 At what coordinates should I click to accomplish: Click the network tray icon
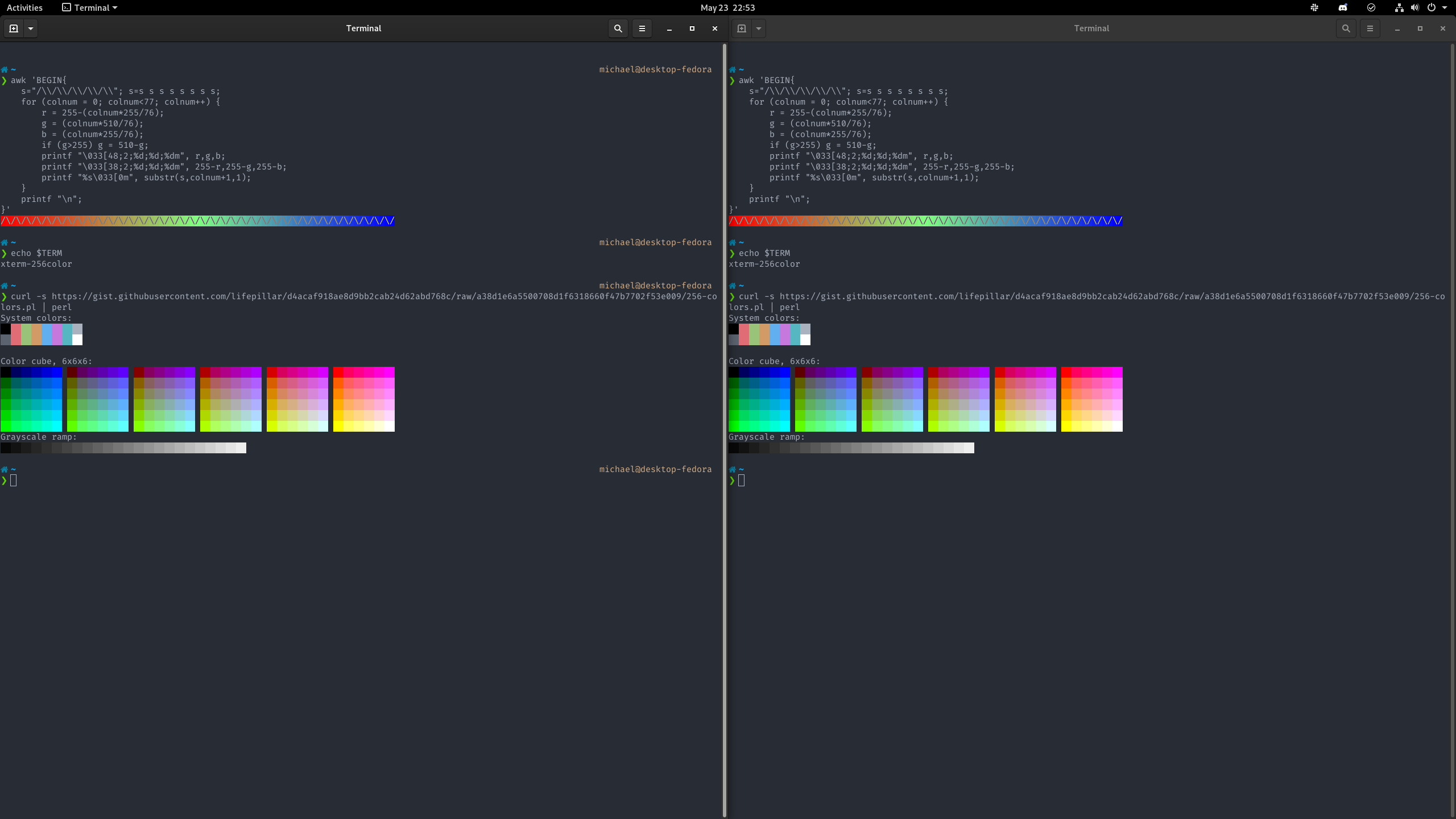point(1399,7)
